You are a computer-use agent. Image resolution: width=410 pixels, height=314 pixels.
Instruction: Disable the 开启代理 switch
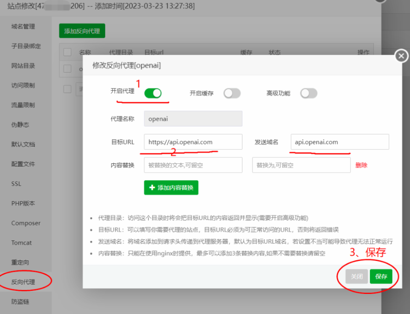(x=153, y=93)
